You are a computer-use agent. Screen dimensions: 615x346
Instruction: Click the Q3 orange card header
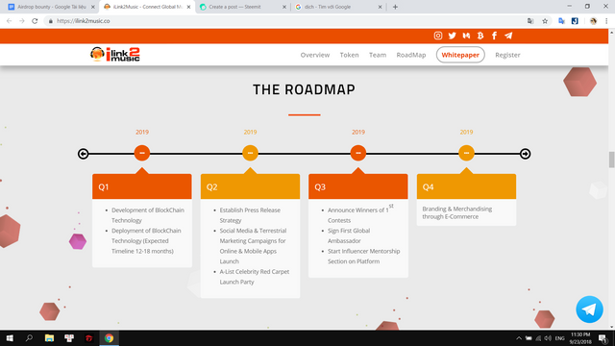tap(358, 186)
